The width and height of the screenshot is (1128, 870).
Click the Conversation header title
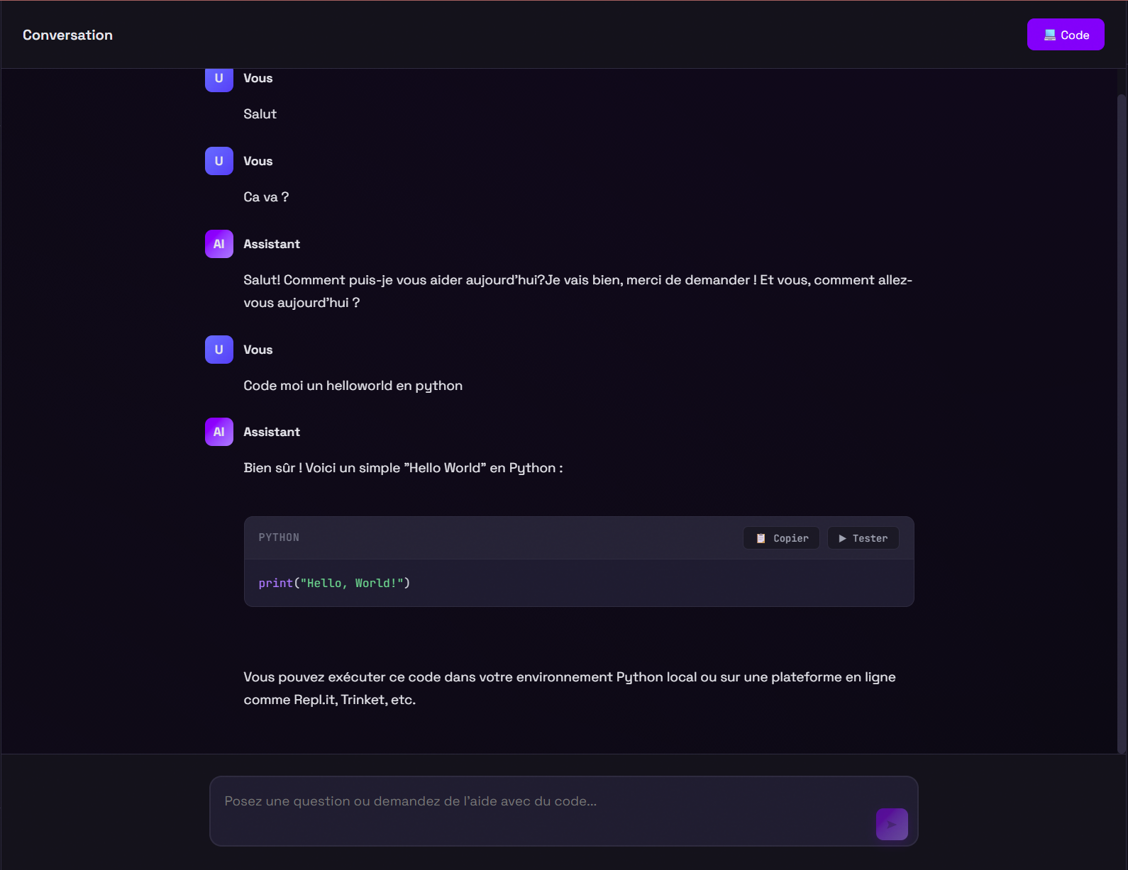[67, 35]
